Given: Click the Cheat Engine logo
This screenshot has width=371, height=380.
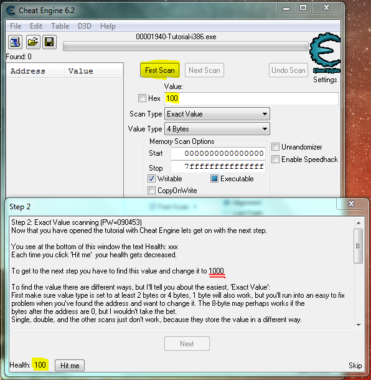Looking at the screenshot, I should (325, 53).
